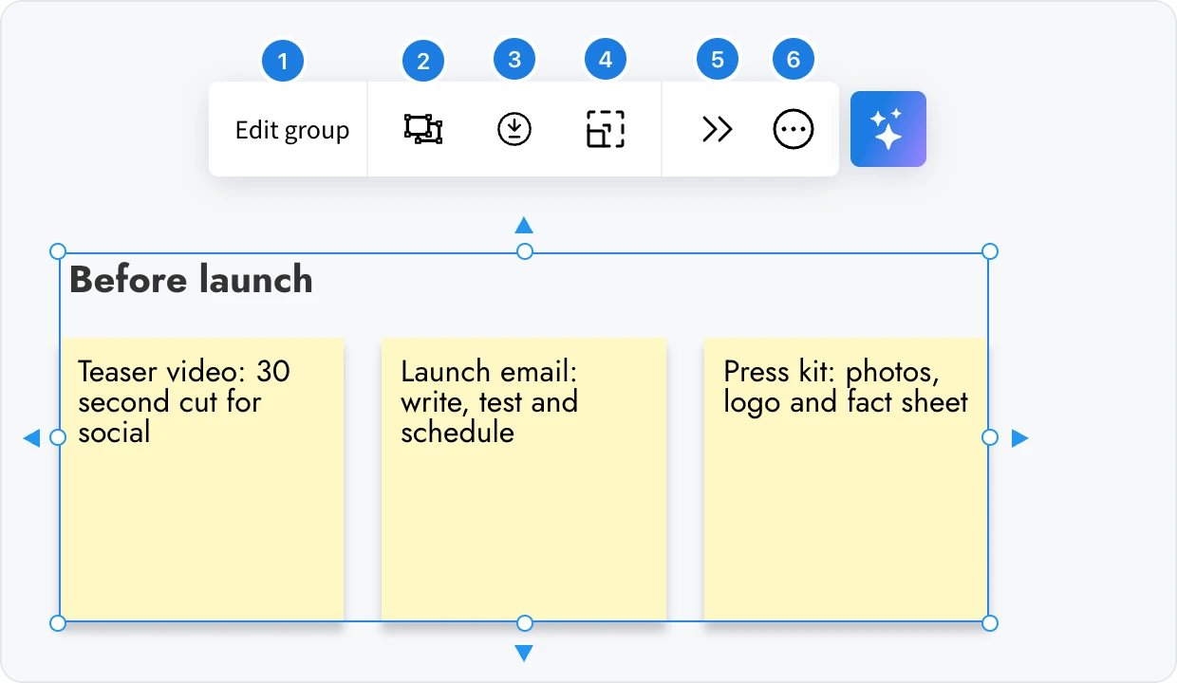Viewport: 1177px width, 683px height.
Task: Click the ungroup objects icon
Action: (x=423, y=129)
